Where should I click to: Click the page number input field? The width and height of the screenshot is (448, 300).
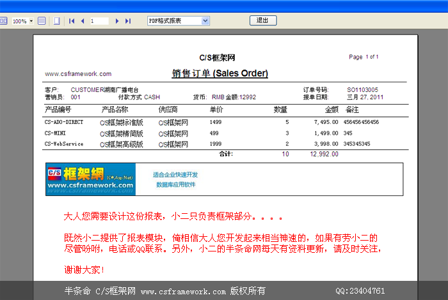point(99,21)
